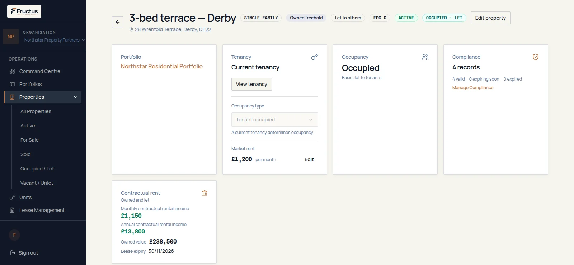Edit the market rent
The width and height of the screenshot is (574, 265).
click(309, 159)
